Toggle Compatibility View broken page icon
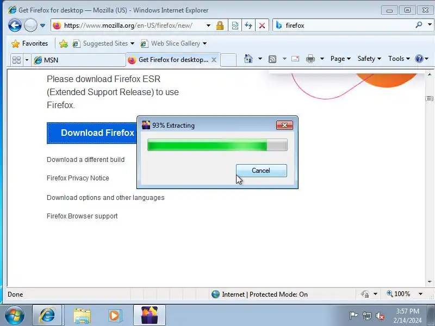Screen dimensions: 435x326 click(x=235, y=26)
